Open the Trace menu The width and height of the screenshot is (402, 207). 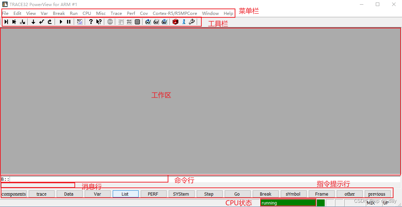click(x=116, y=13)
